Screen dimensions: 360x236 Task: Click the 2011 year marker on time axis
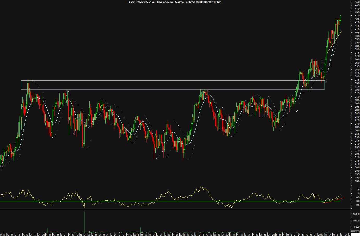(x=45, y=234)
